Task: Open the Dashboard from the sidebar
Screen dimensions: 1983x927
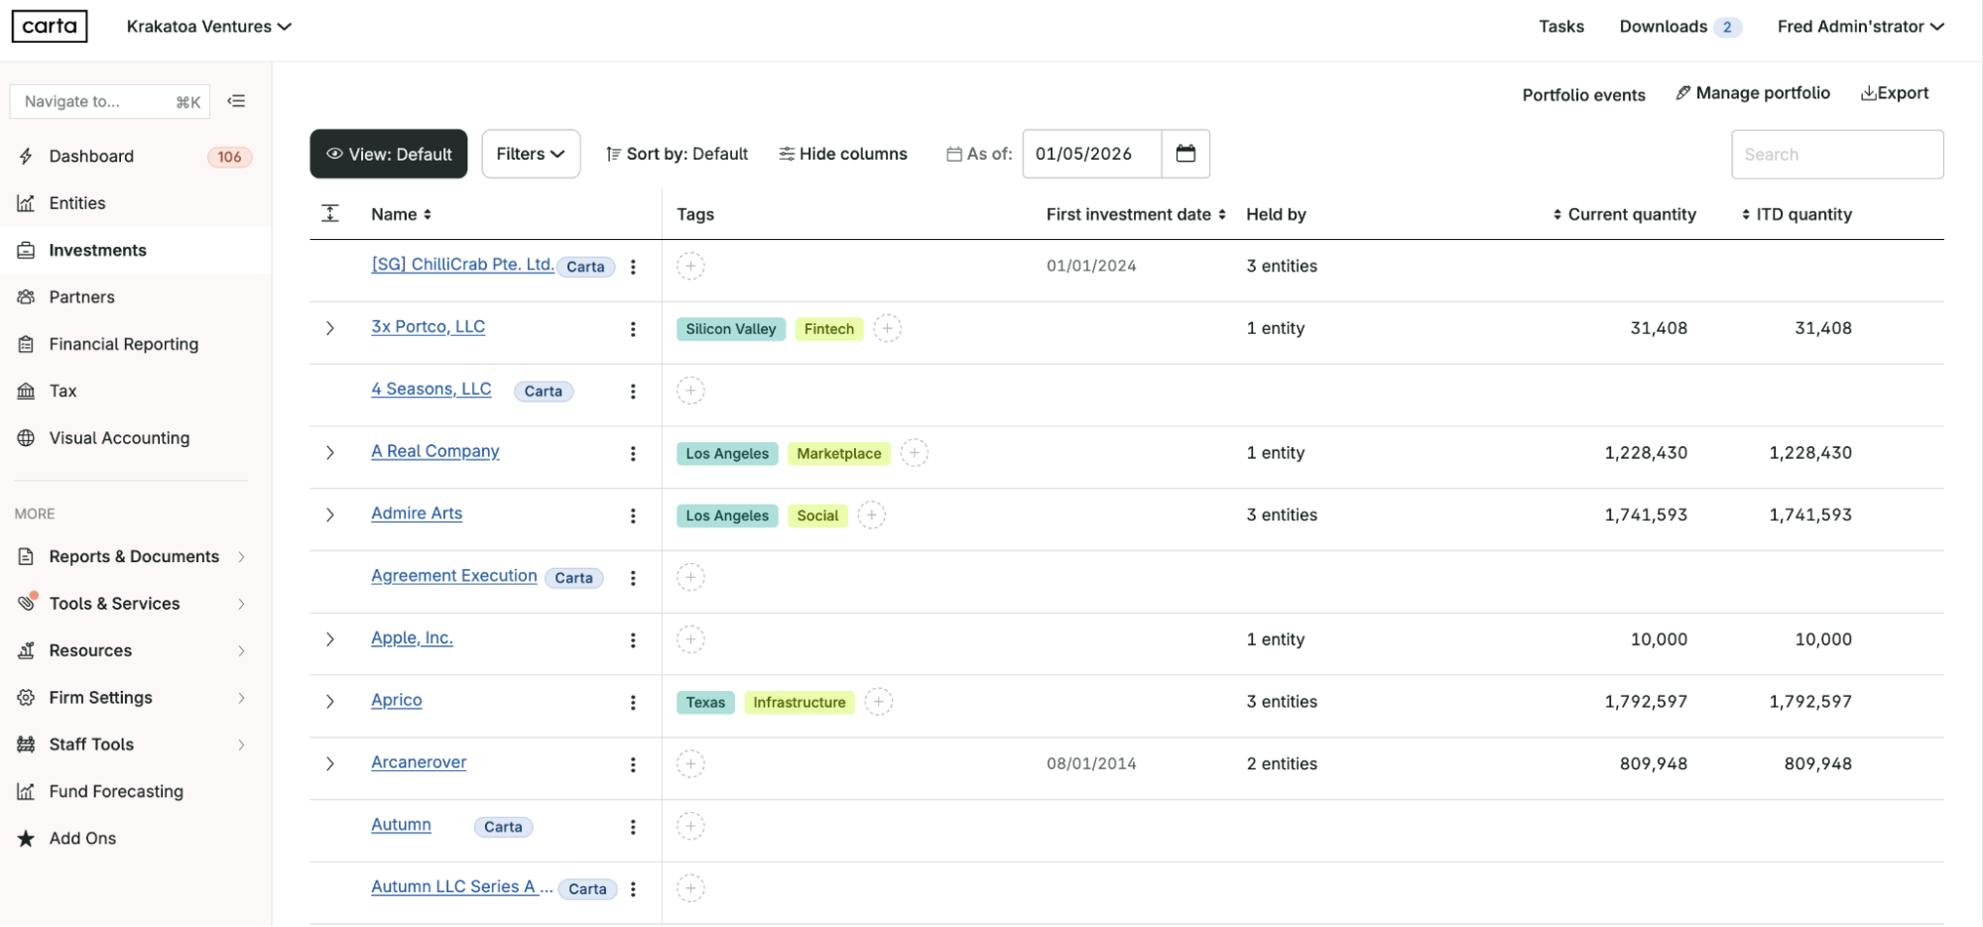Action: point(90,156)
